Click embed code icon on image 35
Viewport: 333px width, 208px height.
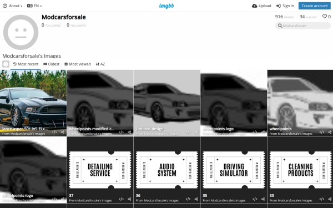pyautogui.click(x=255, y=199)
